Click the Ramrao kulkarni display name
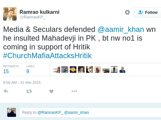The height and width of the screenshot is (120, 161). (39, 12)
